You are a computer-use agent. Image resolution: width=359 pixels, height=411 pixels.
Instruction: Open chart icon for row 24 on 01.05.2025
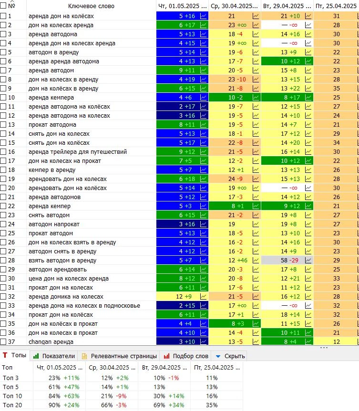pos(204,224)
